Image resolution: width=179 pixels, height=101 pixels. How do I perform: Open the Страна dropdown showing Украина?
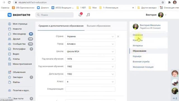point(90,36)
